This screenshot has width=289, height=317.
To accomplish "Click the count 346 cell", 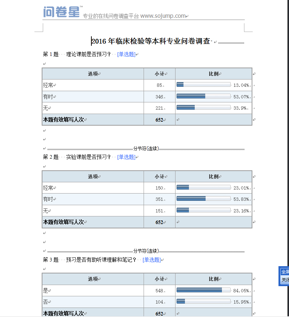I will click(x=160, y=97).
